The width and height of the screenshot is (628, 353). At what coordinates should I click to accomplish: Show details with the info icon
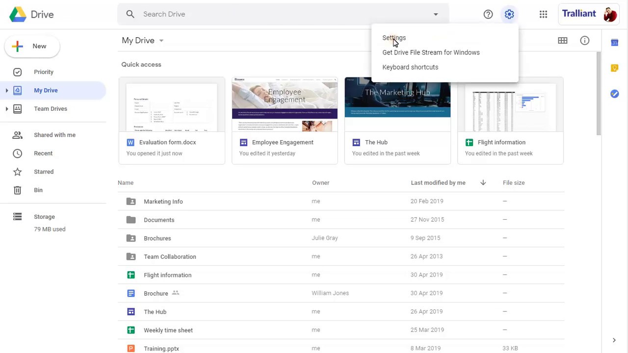pos(585,41)
